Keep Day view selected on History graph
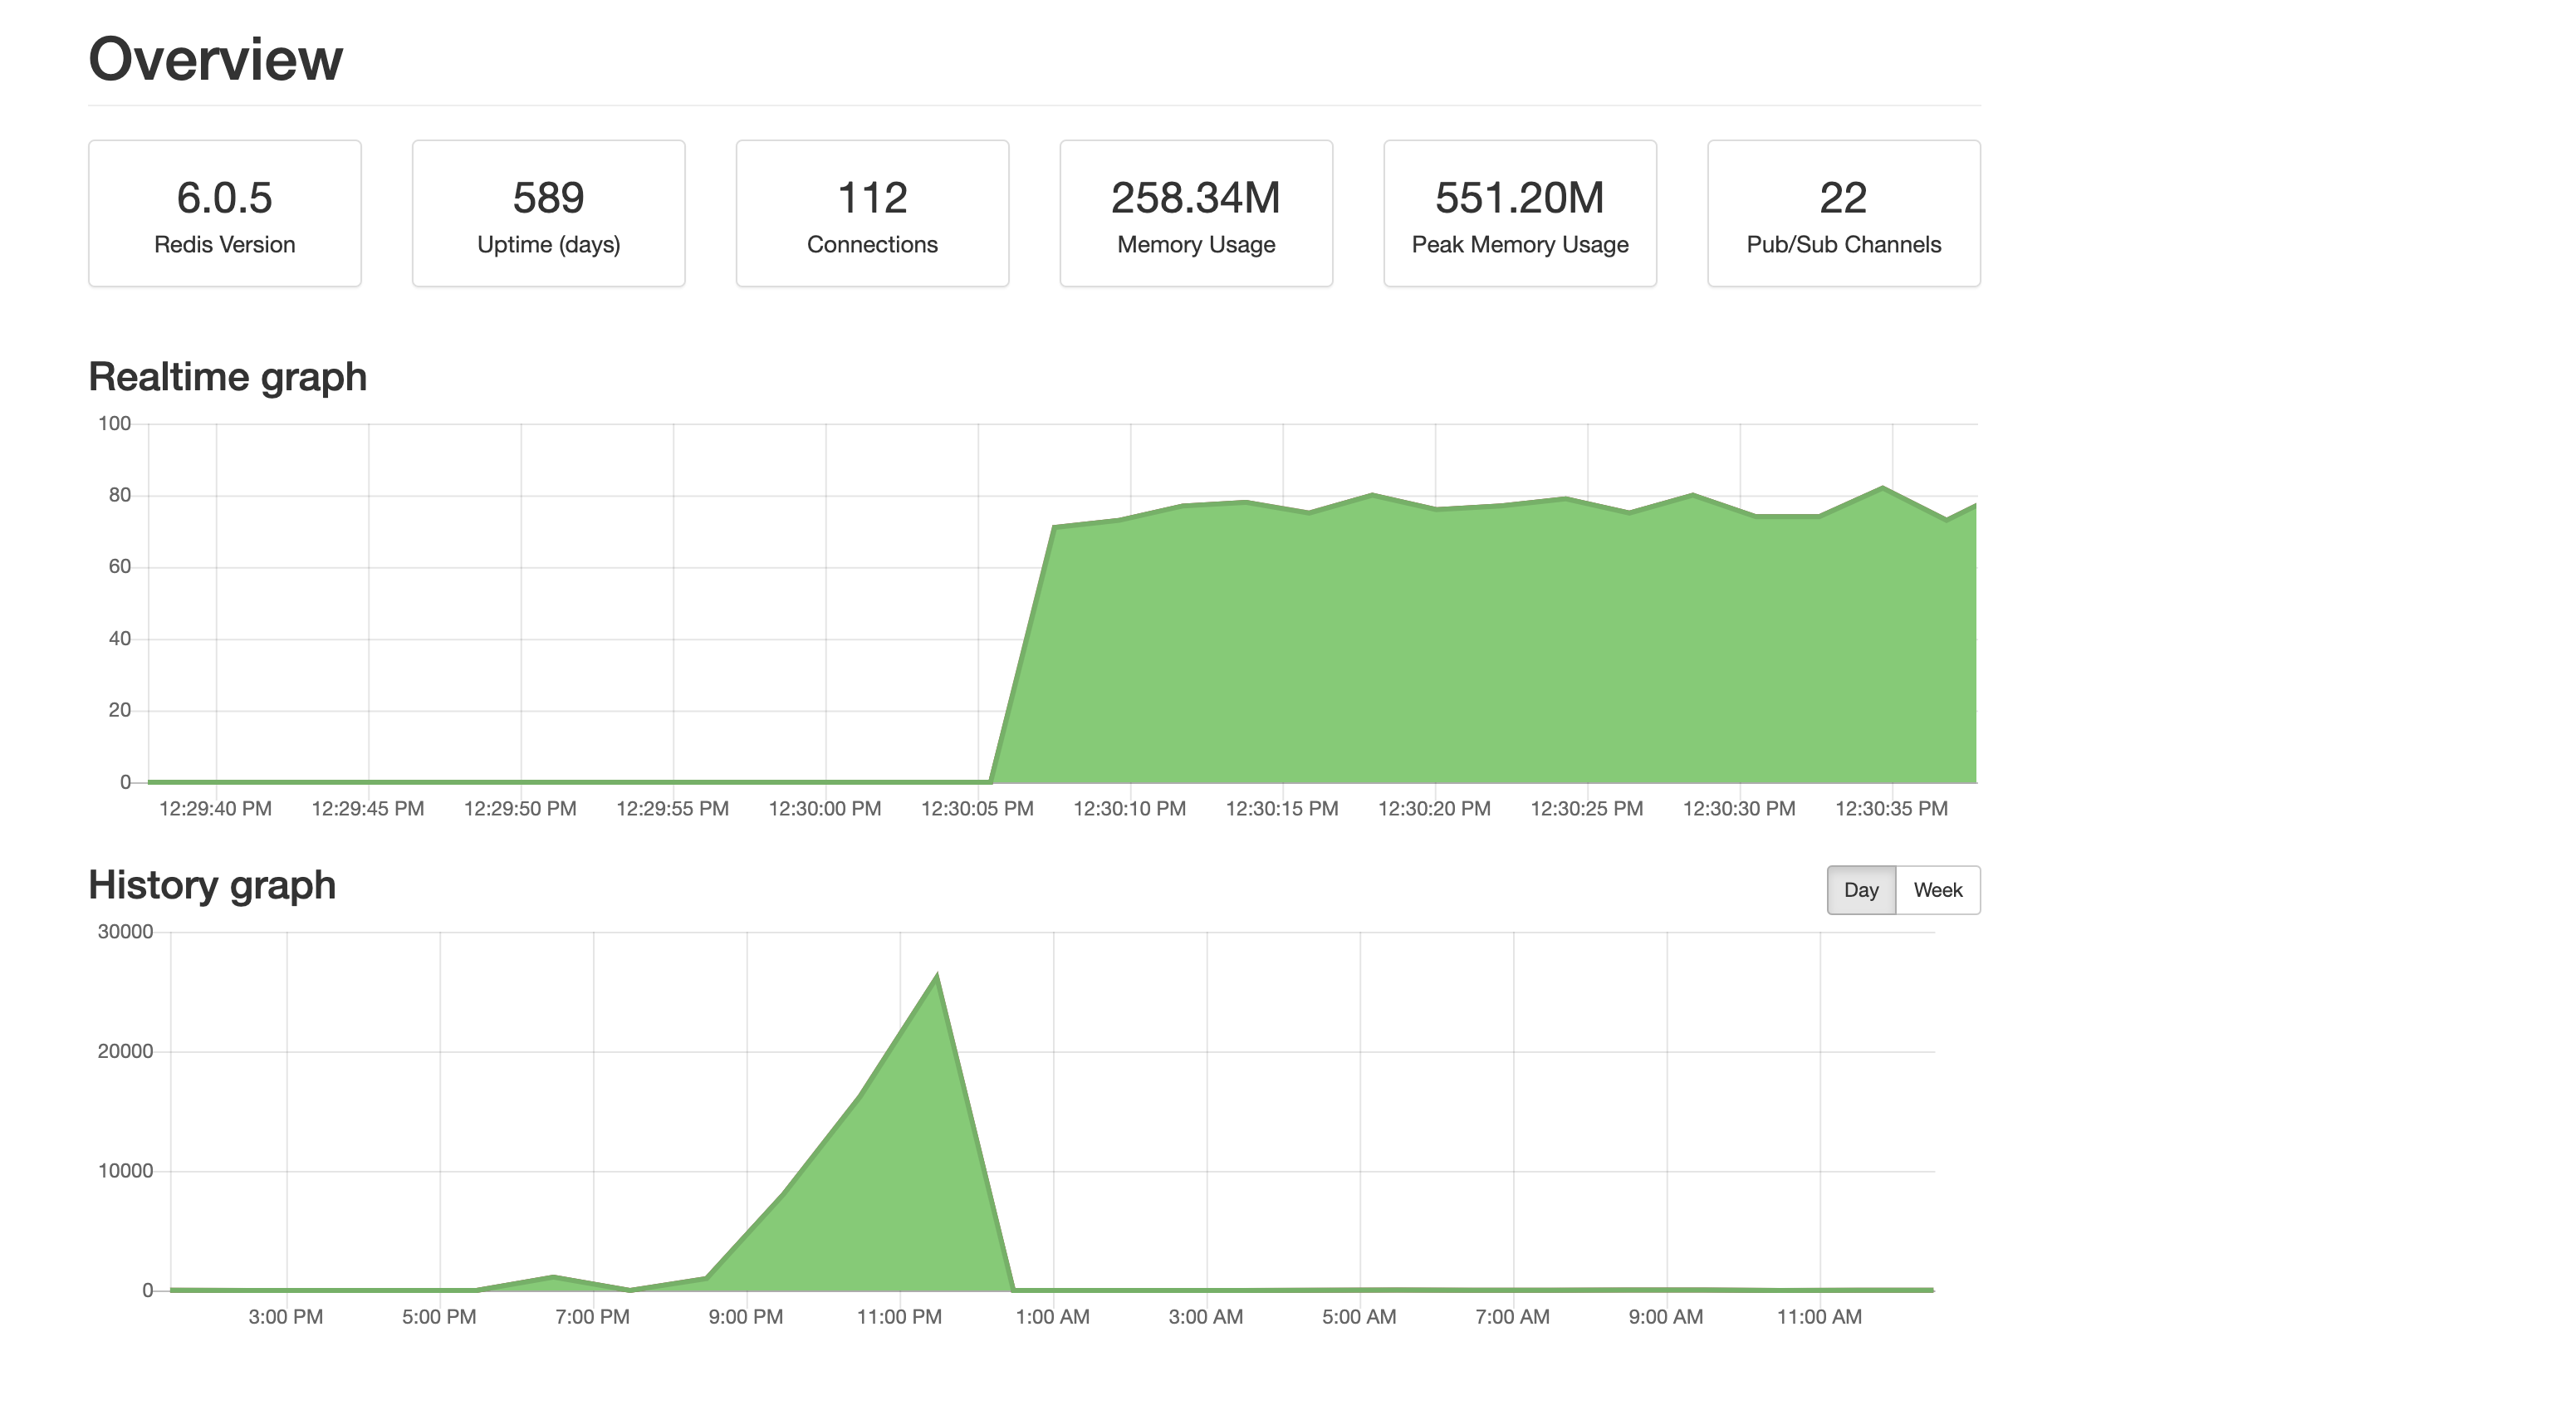 pyautogui.click(x=1860, y=889)
